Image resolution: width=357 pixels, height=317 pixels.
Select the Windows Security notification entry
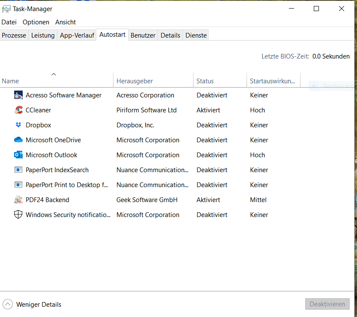68,215
